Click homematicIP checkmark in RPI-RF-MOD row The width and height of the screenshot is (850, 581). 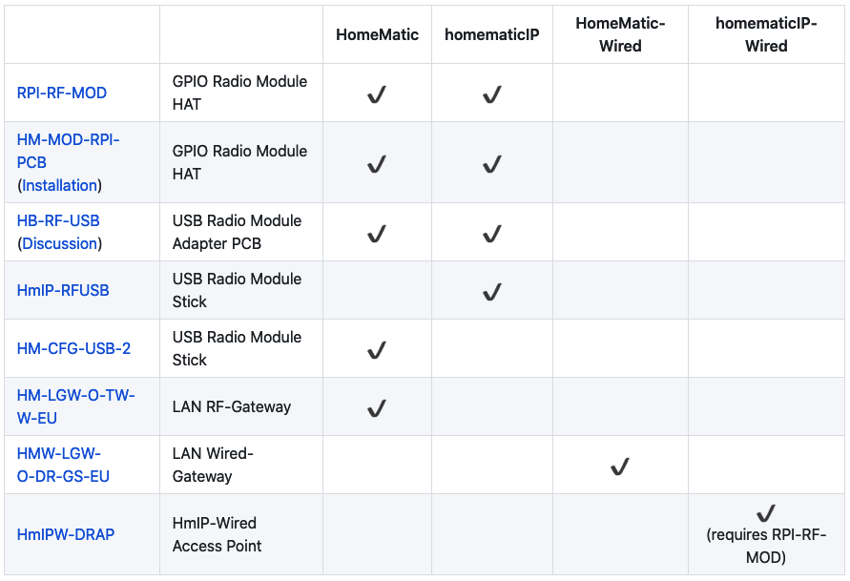point(492,94)
